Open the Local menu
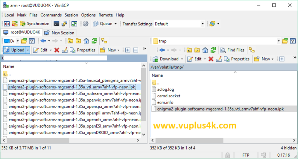This screenshot has height=159, width=298. click(x=9, y=15)
